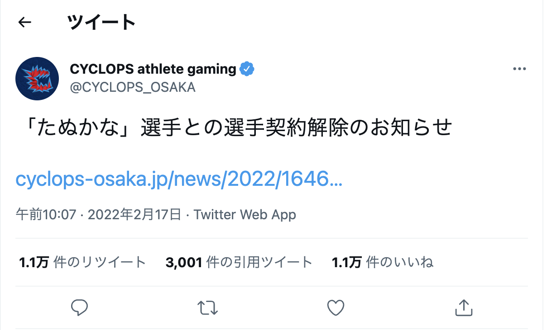View the 1.1万 件のいいね list
Image resolution: width=547 pixels, height=330 pixels.
pos(383,262)
